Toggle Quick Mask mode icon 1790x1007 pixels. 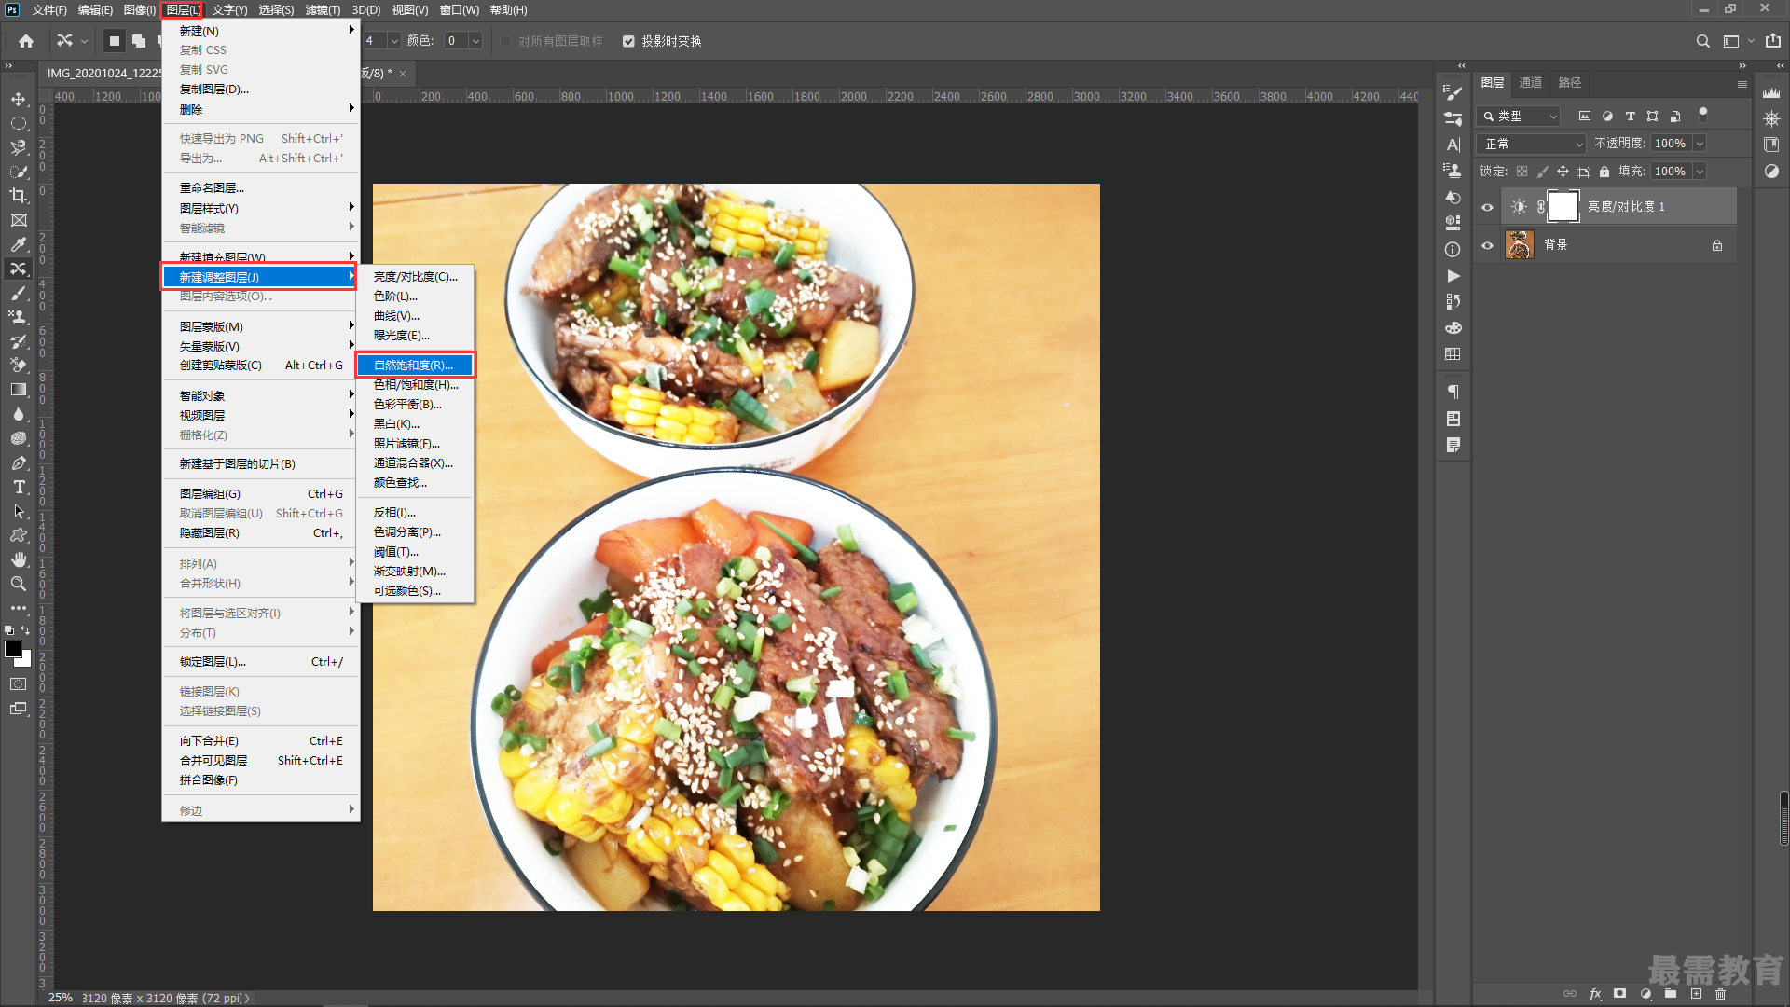coord(19,684)
